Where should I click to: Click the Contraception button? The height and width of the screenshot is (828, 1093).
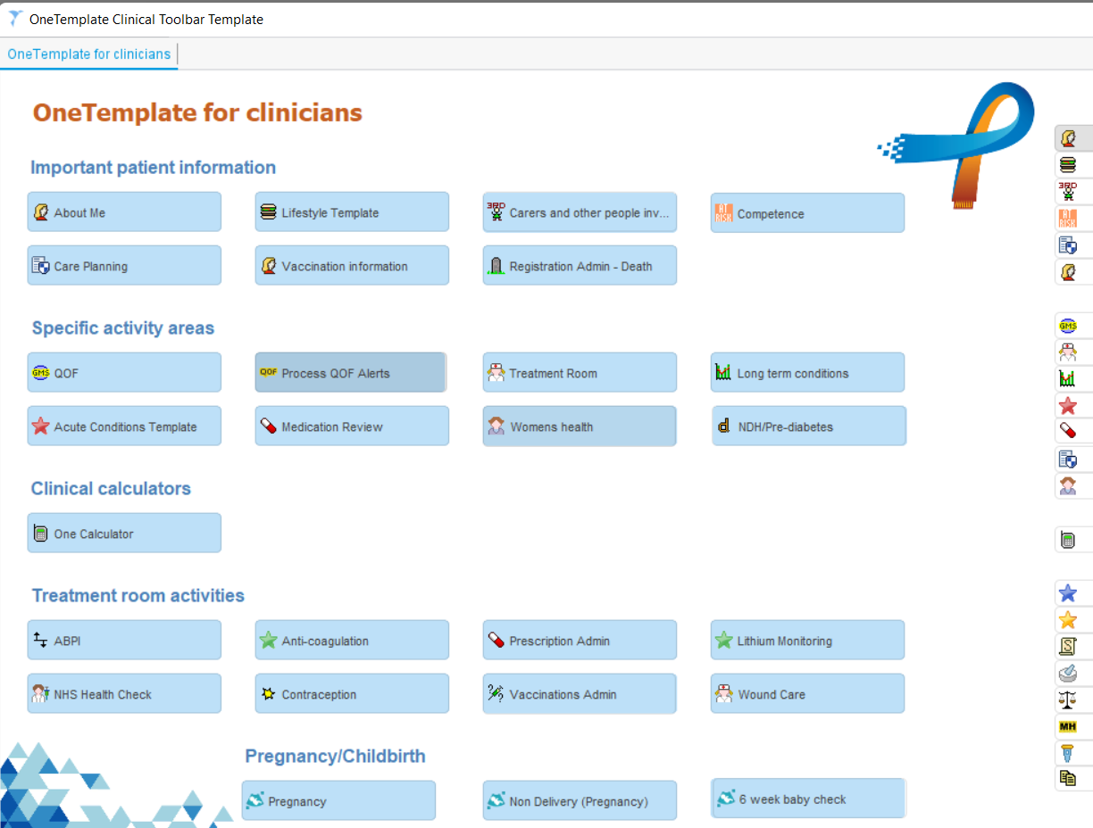pos(352,694)
